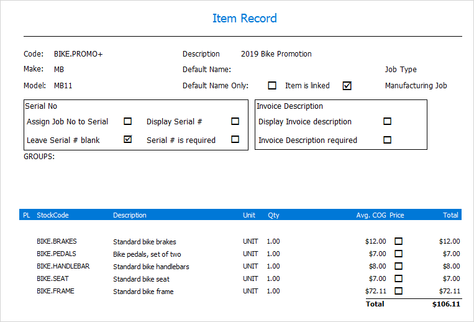Tick the Price checkbox for BIKE.BRAKES
The height and width of the screenshot is (322, 474).
click(x=399, y=241)
